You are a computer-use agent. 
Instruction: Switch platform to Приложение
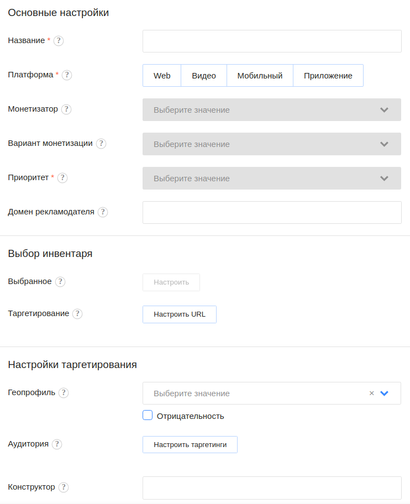328,75
